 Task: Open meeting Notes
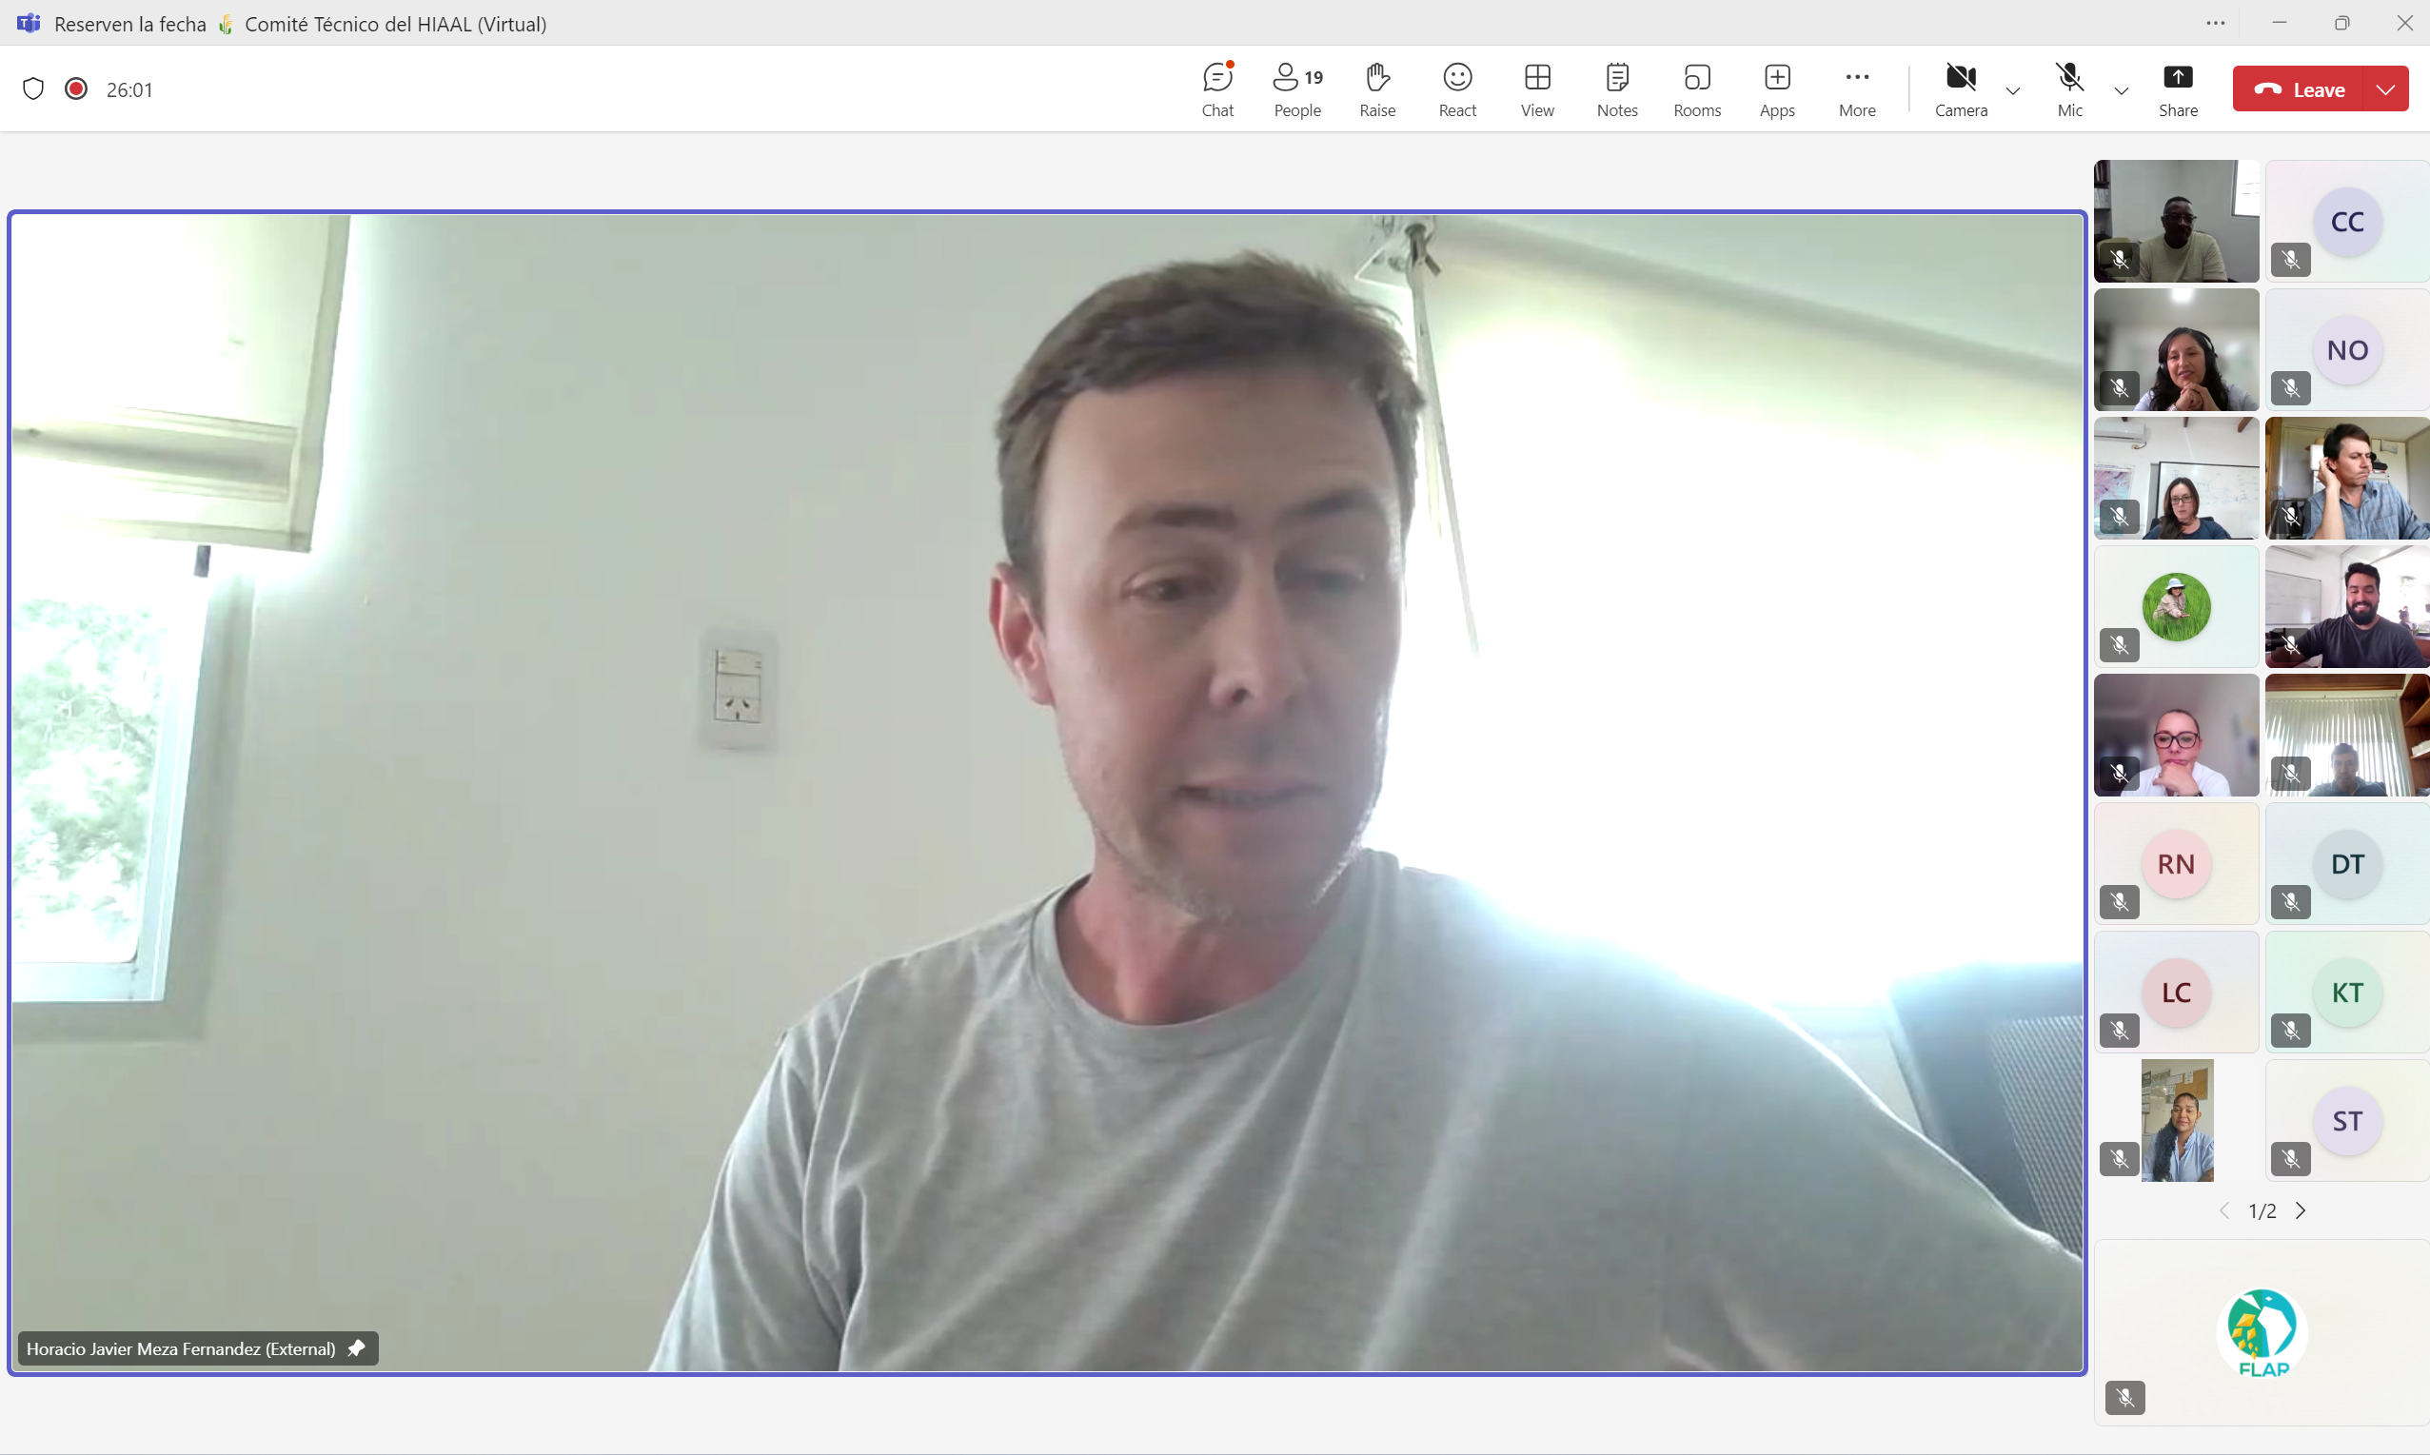click(1617, 89)
